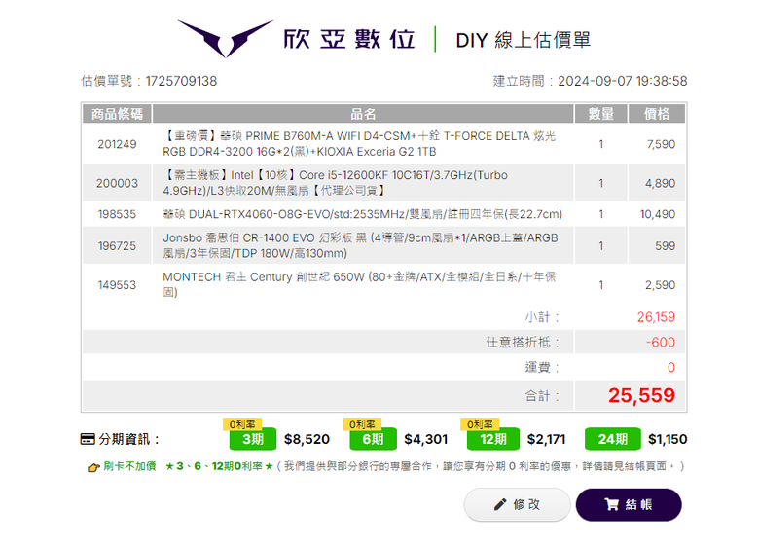
Task: Click the discount value -600
Action: pyautogui.click(x=661, y=343)
